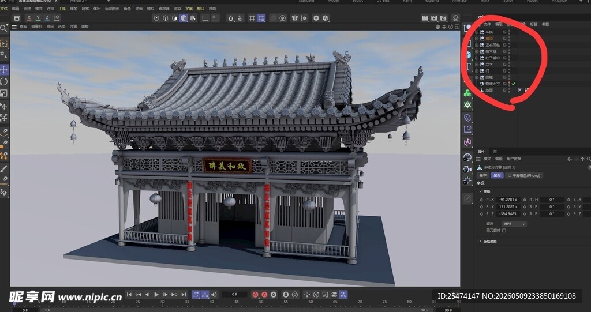This screenshot has width=591, height=312.
Task: Jump to the timeline start
Action: pyautogui.click(x=129, y=295)
